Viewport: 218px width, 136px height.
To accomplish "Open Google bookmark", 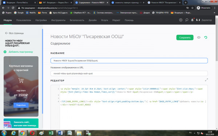I will point(19,13).
